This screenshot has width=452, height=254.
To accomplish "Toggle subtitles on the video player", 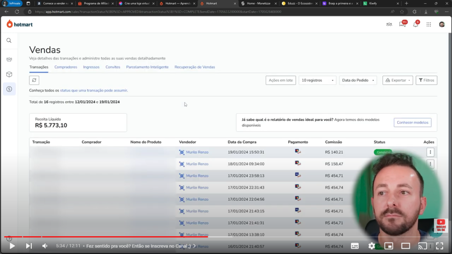I will tap(355, 246).
